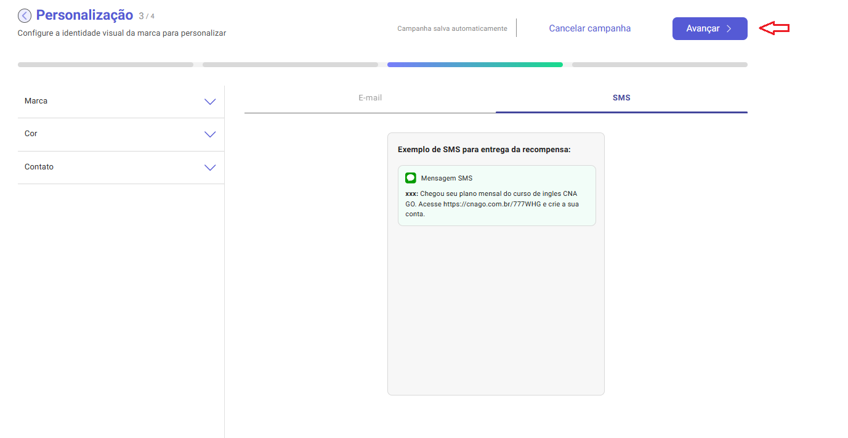The image size is (848, 438).
Task: Click the Mensagem SMS label
Action: (x=446, y=178)
